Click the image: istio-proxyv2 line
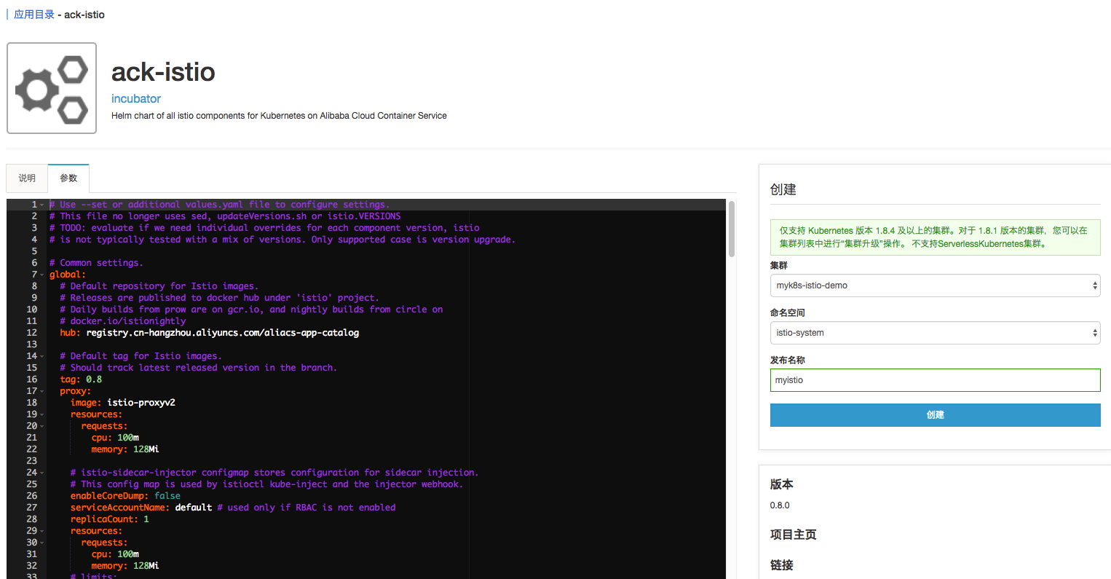 coord(123,403)
